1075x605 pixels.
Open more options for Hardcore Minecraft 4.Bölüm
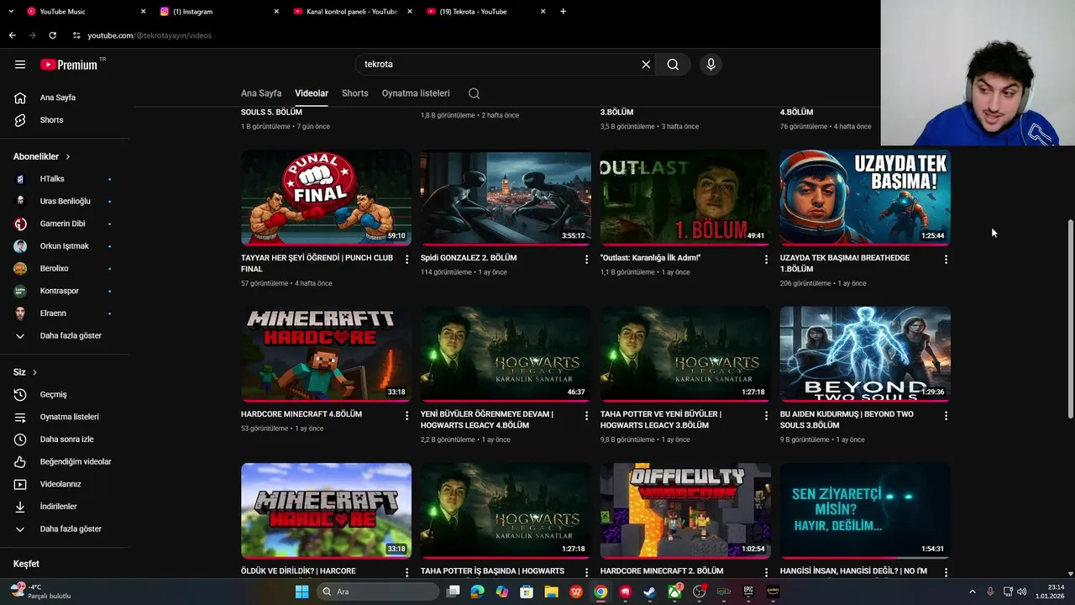click(x=406, y=416)
